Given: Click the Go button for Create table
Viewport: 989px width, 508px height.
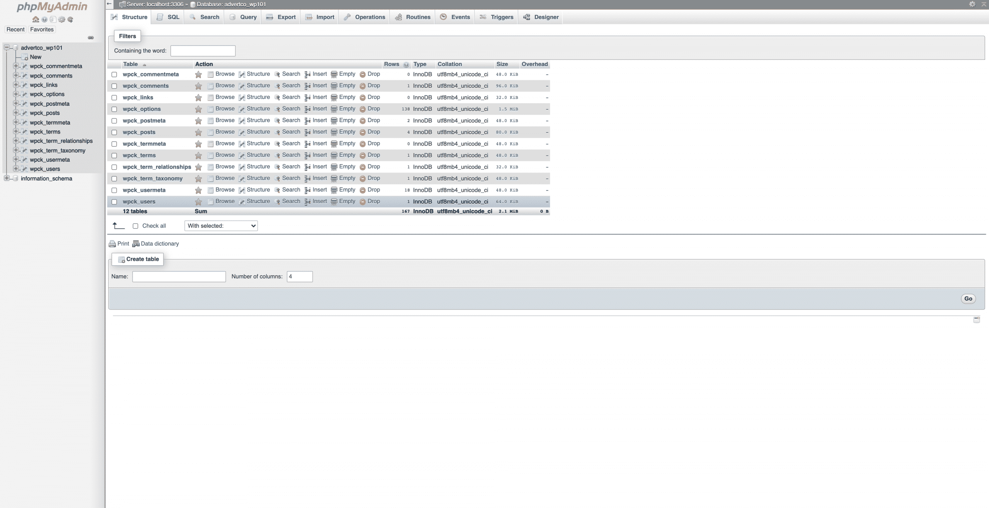Looking at the screenshot, I should click(x=968, y=299).
